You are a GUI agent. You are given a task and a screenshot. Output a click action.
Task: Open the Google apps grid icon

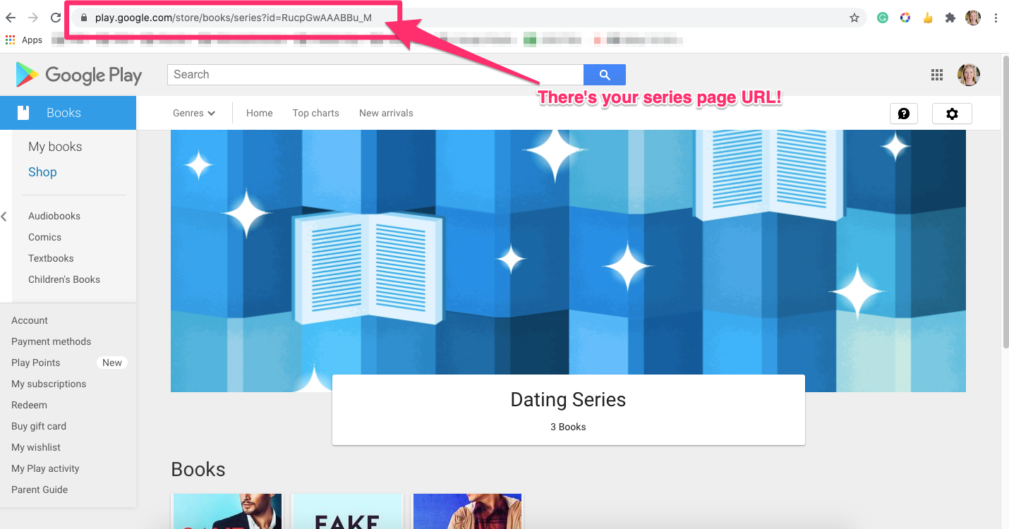click(937, 75)
